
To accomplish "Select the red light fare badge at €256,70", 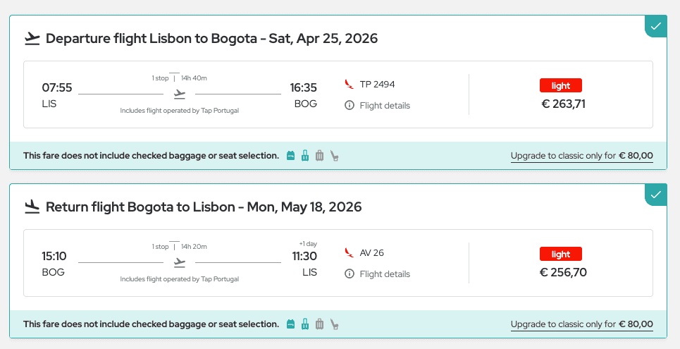I will [561, 255].
